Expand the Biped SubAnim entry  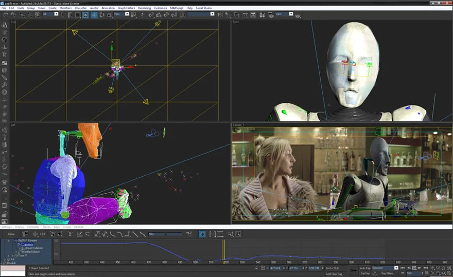tap(20, 248)
